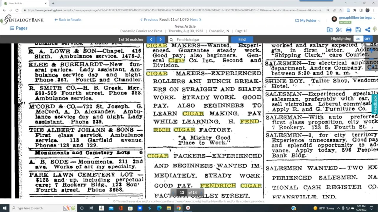Go to Previous result link
The height and width of the screenshot is (212, 378).
[149, 20]
